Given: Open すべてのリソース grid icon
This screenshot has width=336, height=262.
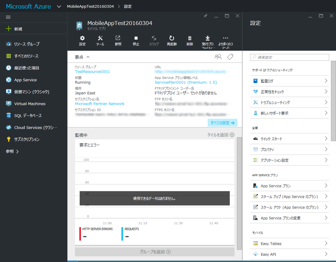Looking at the screenshot, I should pyautogui.click(x=9, y=56).
